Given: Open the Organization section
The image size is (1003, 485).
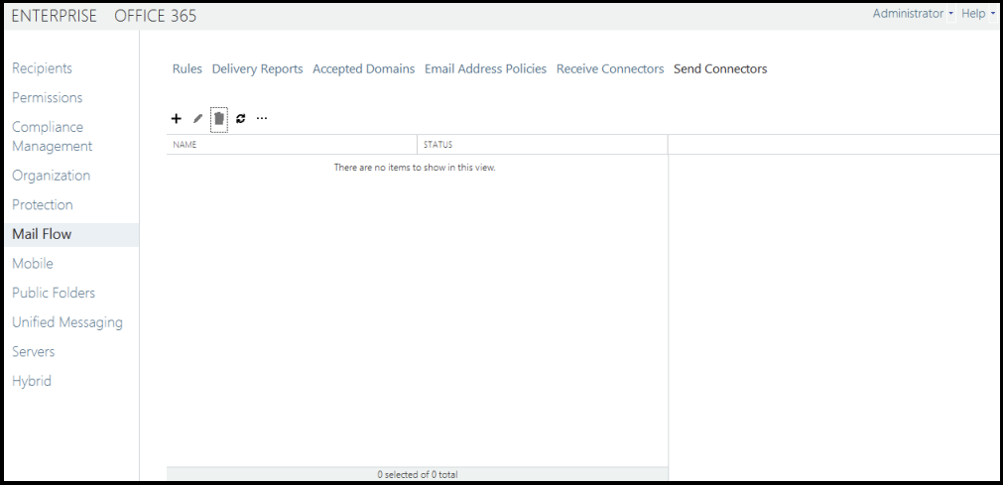Looking at the screenshot, I should (x=52, y=176).
